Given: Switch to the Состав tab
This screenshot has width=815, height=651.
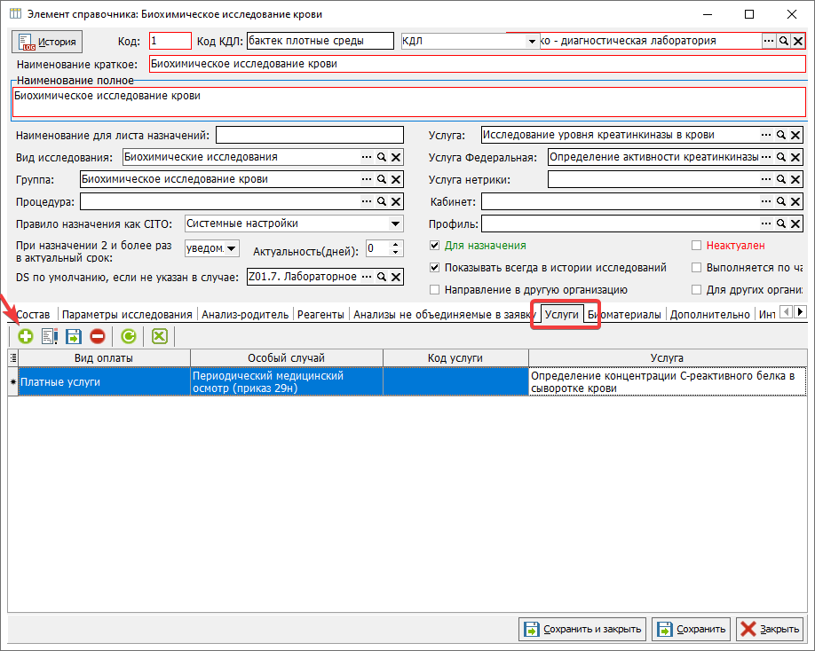Looking at the screenshot, I should 33,315.
